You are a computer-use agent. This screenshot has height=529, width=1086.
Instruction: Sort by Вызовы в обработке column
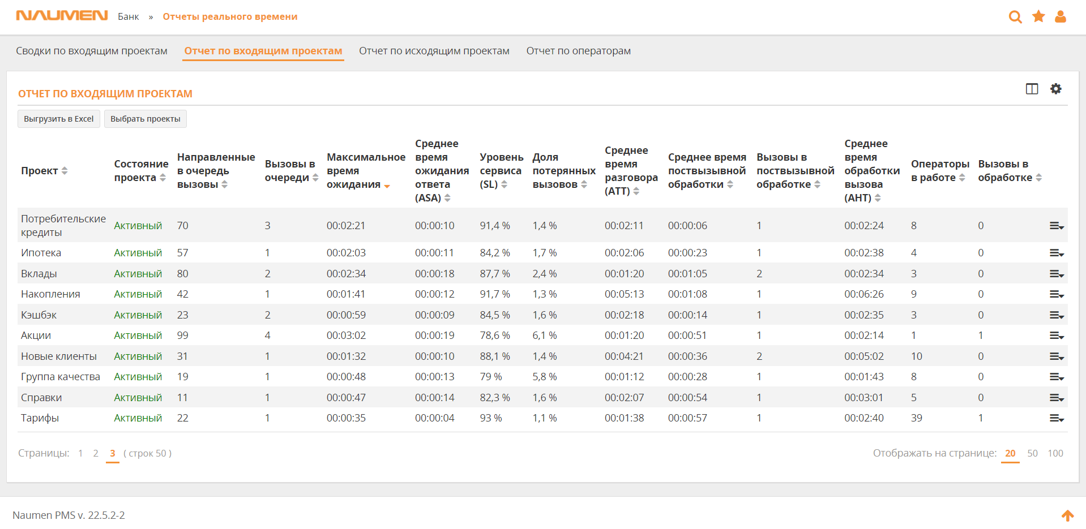pos(1010,171)
